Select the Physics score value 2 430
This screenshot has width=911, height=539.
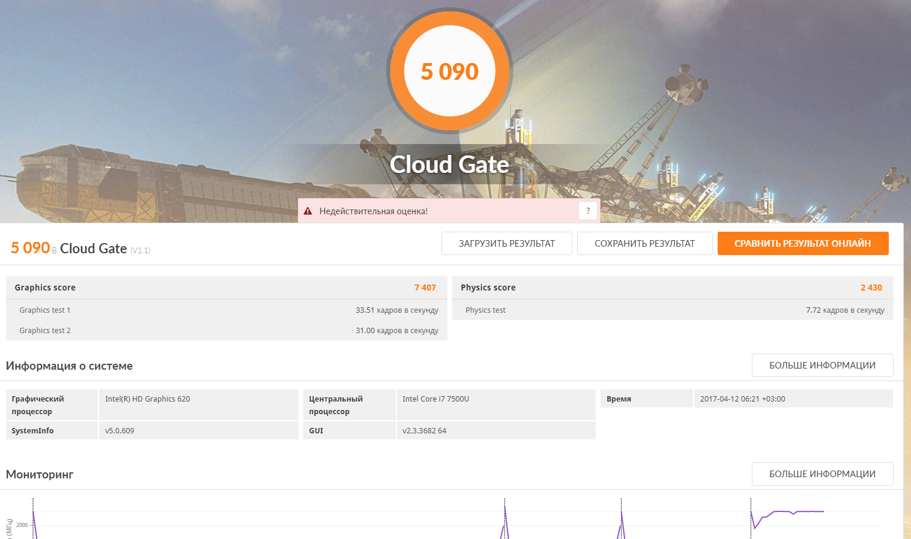[x=871, y=288]
